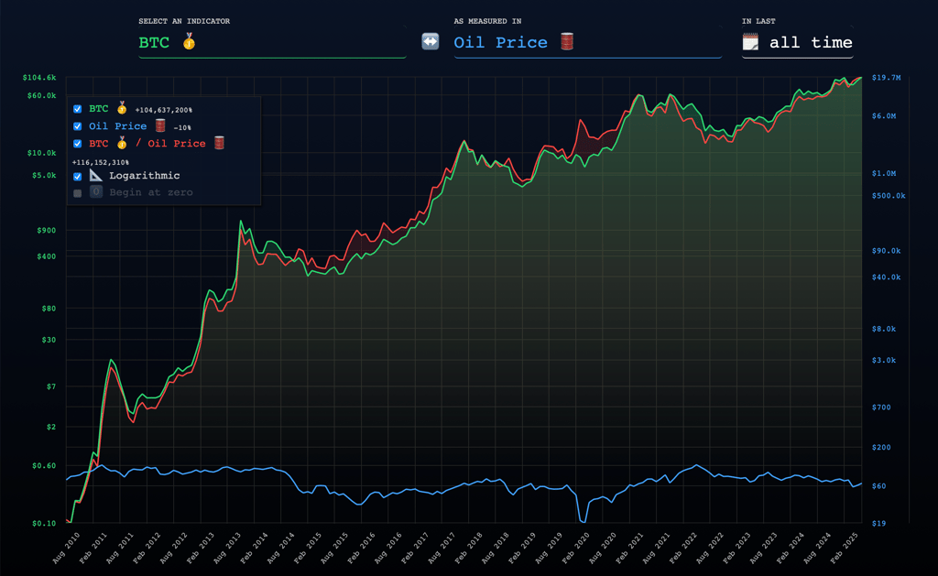Click the '-10%' Oil Price change value
The image size is (938, 576).
tap(182, 127)
